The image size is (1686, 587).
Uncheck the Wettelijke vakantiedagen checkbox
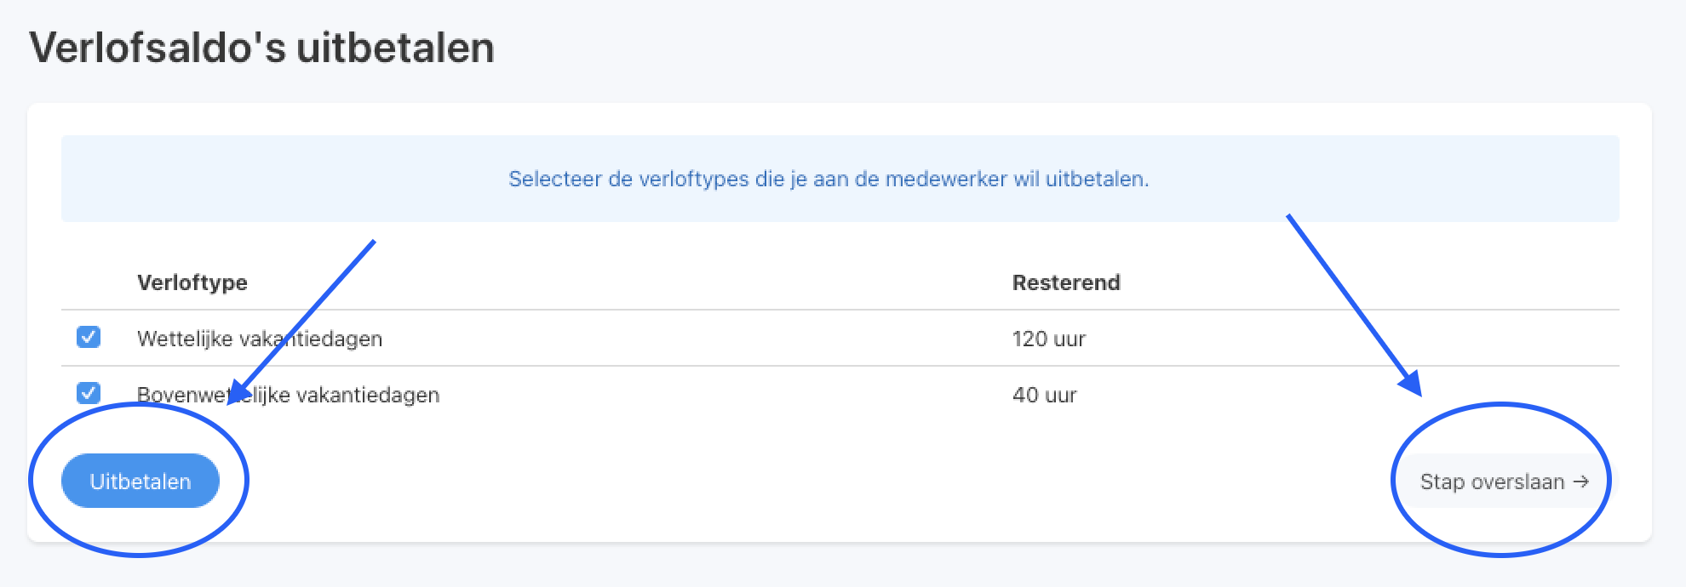tap(89, 338)
